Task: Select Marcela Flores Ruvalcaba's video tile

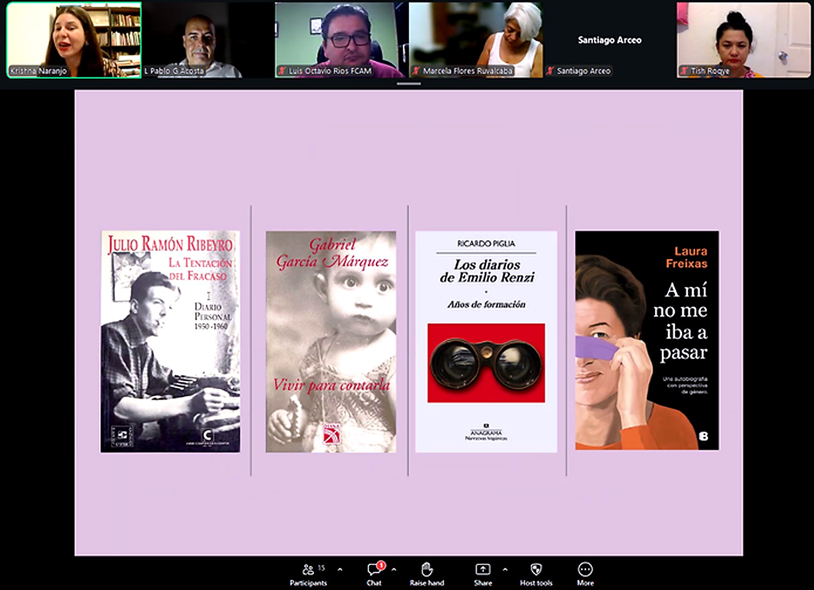Action: [476, 40]
